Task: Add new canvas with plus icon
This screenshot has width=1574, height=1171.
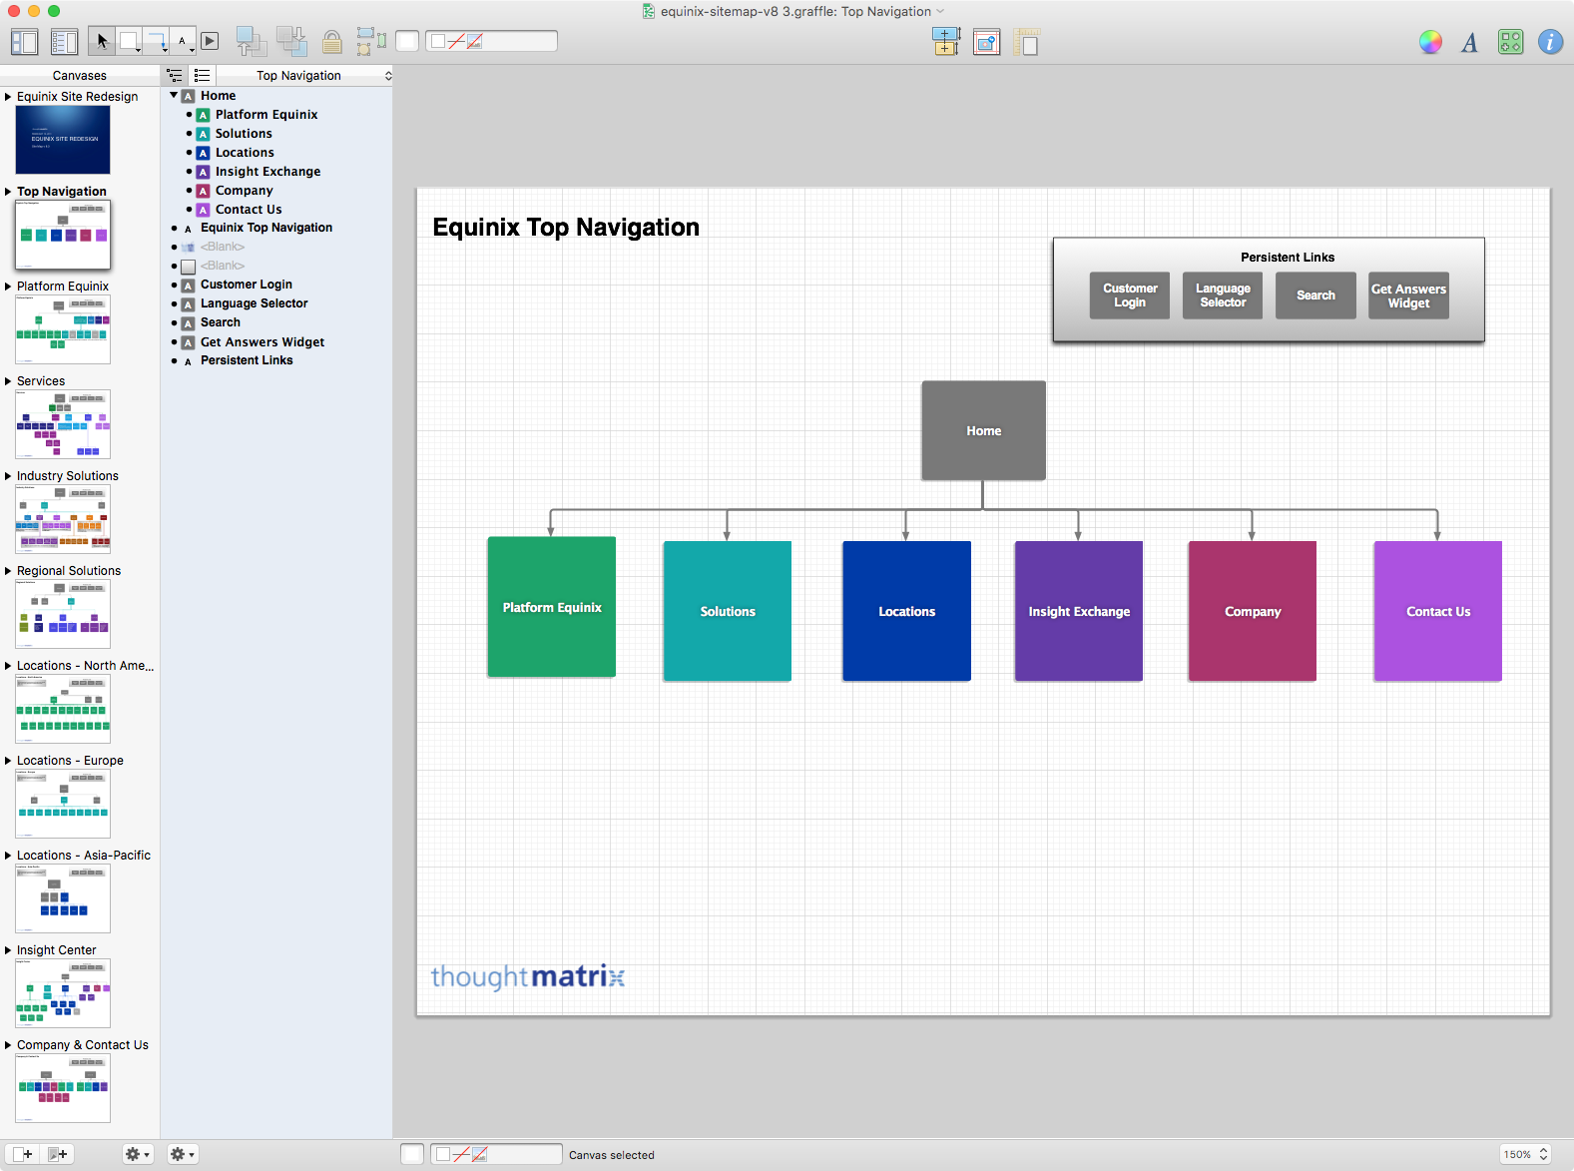Action: [x=22, y=1154]
